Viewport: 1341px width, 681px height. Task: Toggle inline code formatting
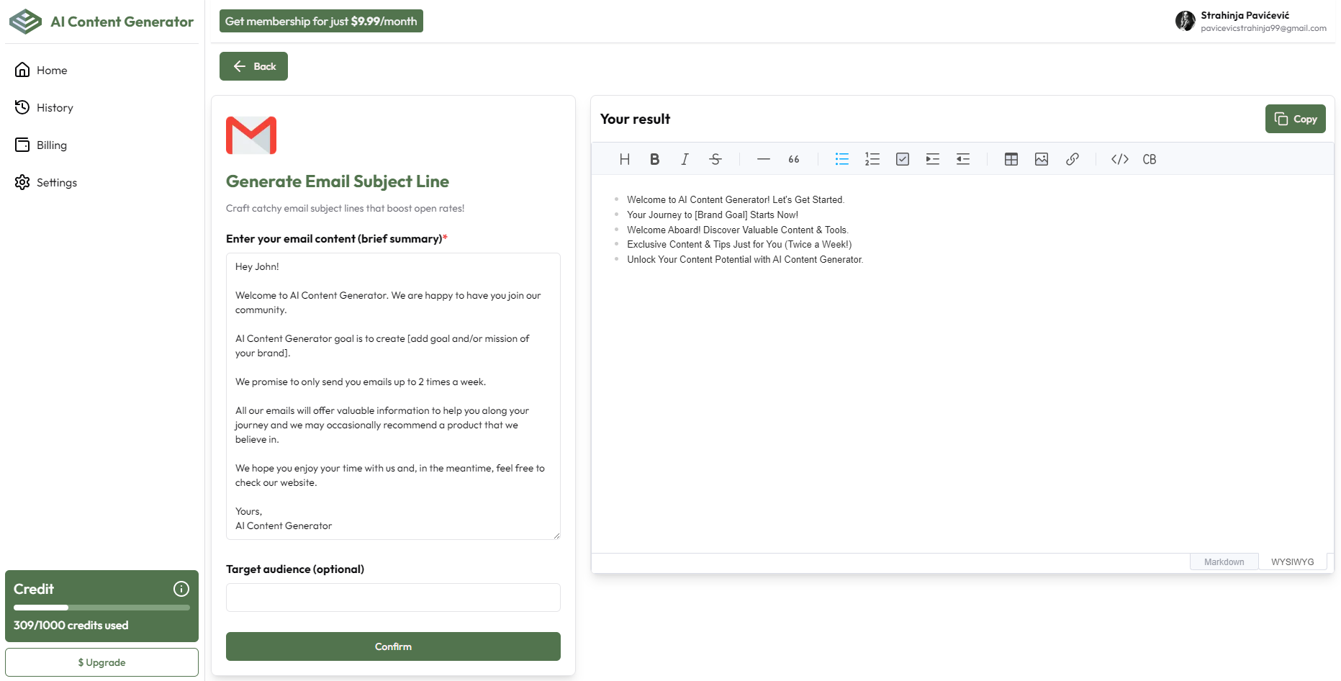pos(1120,159)
